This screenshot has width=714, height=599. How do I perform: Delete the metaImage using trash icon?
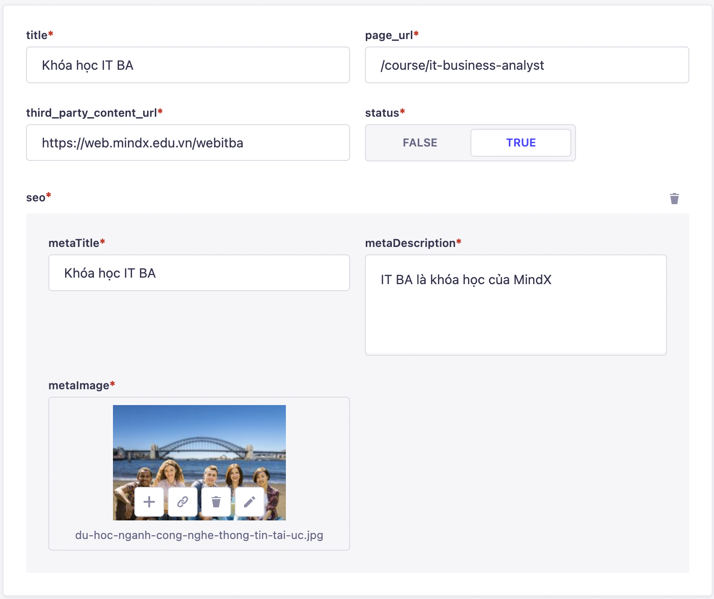pyautogui.click(x=216, y=502)
